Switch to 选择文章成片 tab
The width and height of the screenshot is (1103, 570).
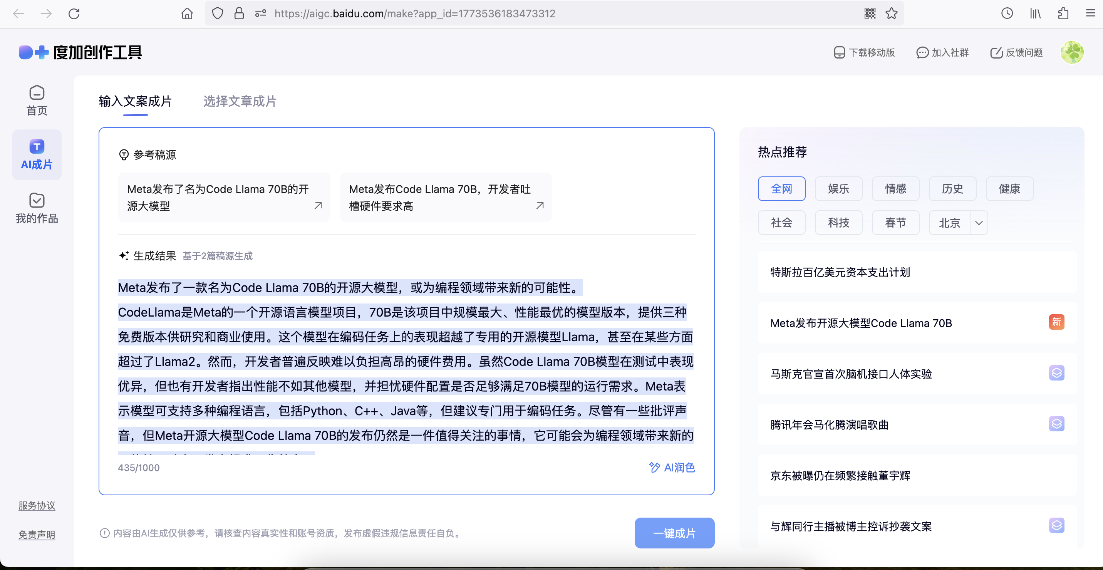[x=240, y=102]
